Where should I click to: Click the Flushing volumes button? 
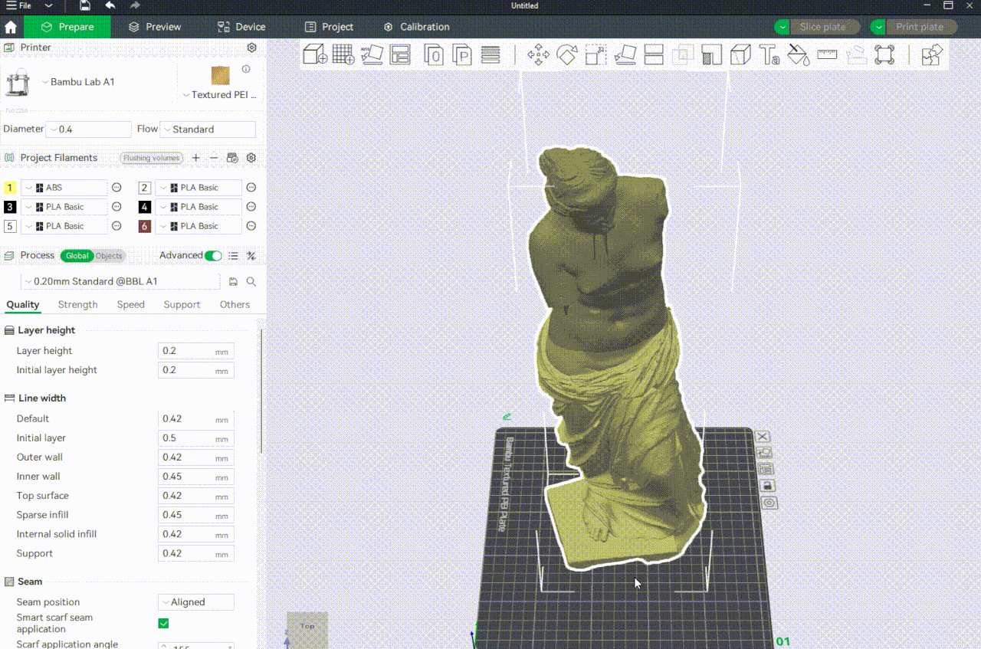click(152, 158)
